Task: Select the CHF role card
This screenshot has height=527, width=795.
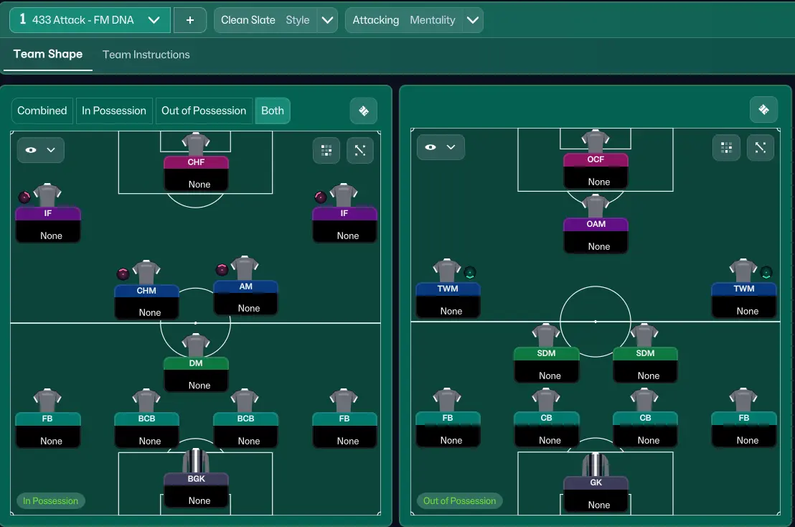Action: 196,174
